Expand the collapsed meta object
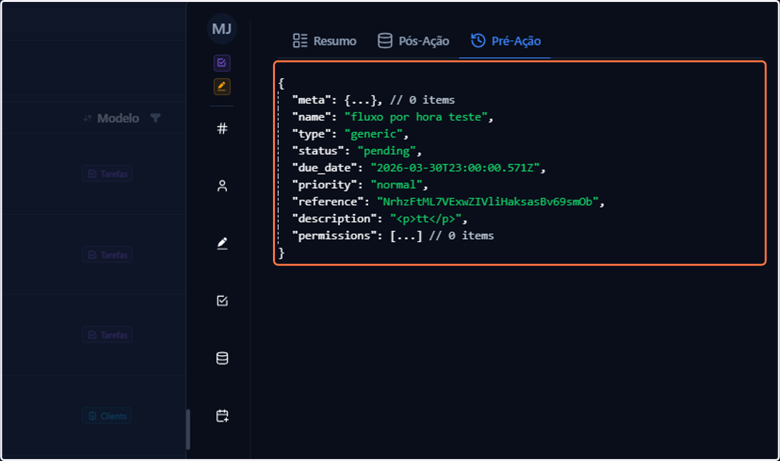 pos(360,100)
